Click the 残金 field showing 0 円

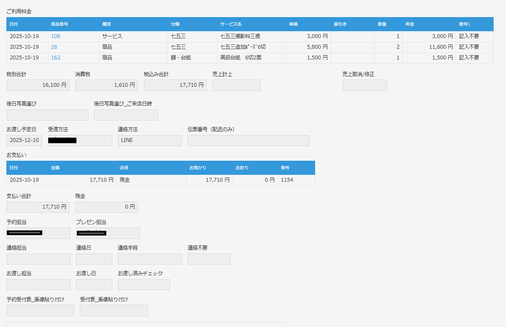(106, 207)
